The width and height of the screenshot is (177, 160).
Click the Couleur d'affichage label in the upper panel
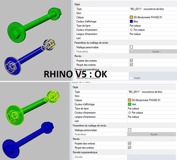[x=86, y=21]
